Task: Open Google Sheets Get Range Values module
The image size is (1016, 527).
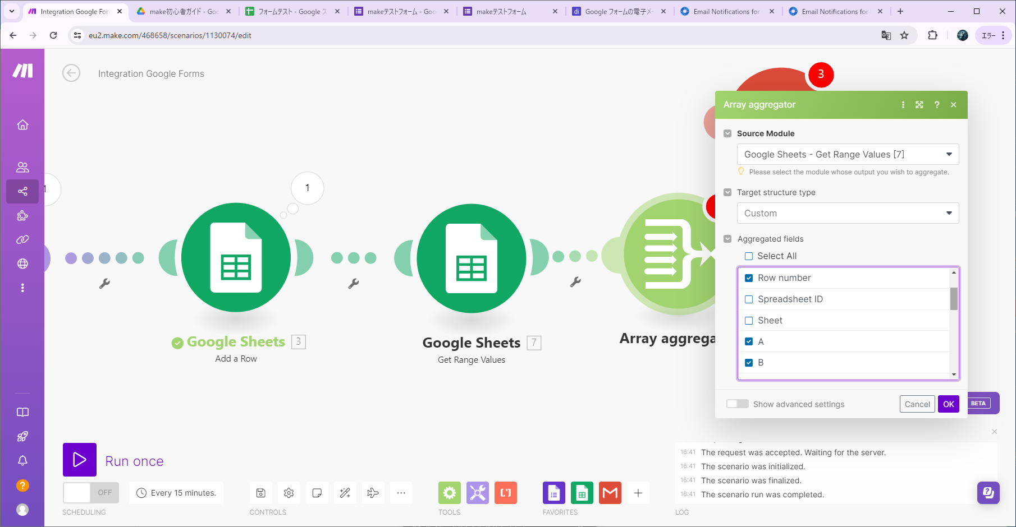Action: pos(472,258)
